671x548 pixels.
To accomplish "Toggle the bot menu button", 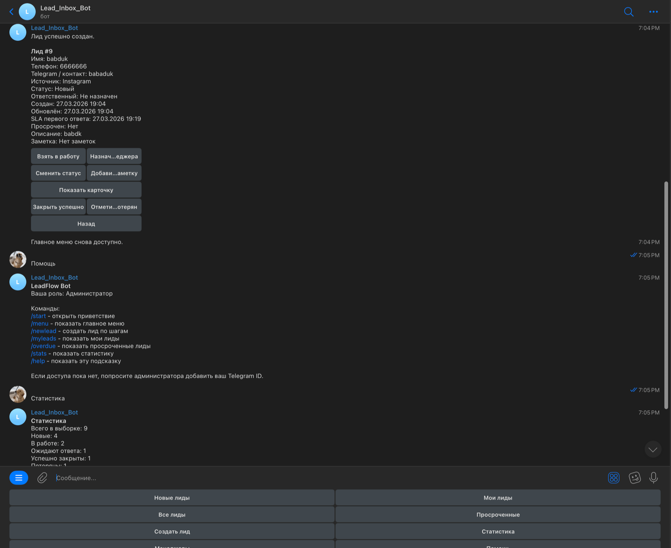I will [19, 478].
